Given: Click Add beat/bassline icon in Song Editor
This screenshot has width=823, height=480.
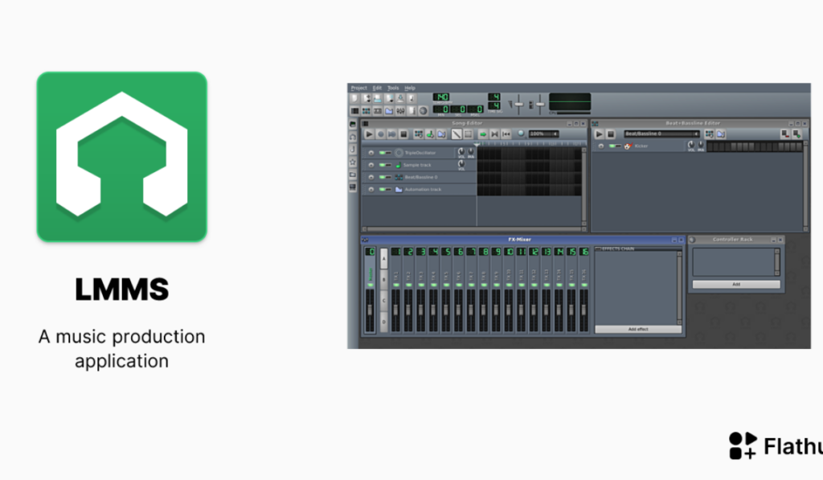Looking at the screenshot, I should pyautogui.click(x=418, y=134).
